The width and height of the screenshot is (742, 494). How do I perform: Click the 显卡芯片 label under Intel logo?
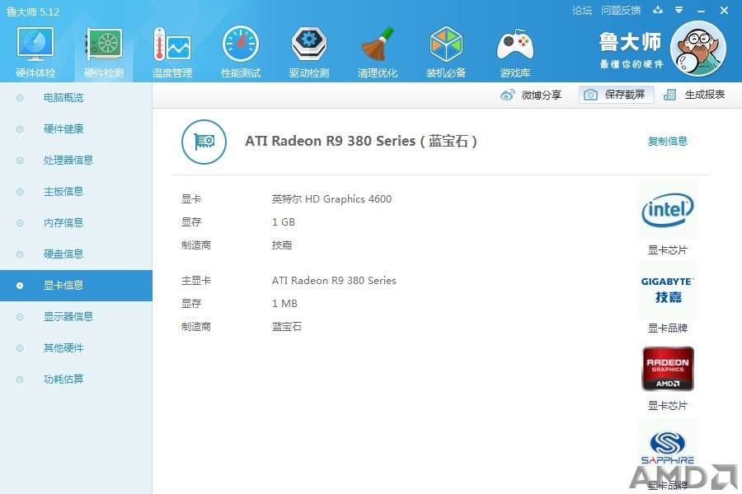[667, 250]
